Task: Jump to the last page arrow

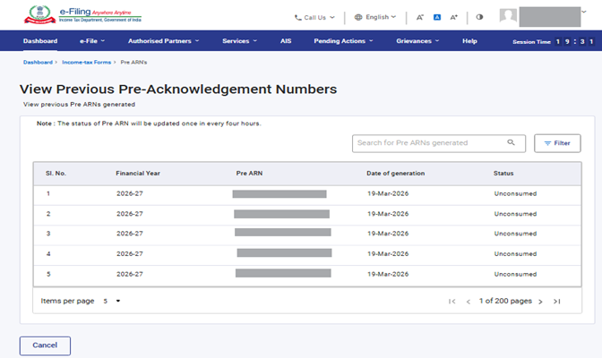Action: [x=556, y=302]
